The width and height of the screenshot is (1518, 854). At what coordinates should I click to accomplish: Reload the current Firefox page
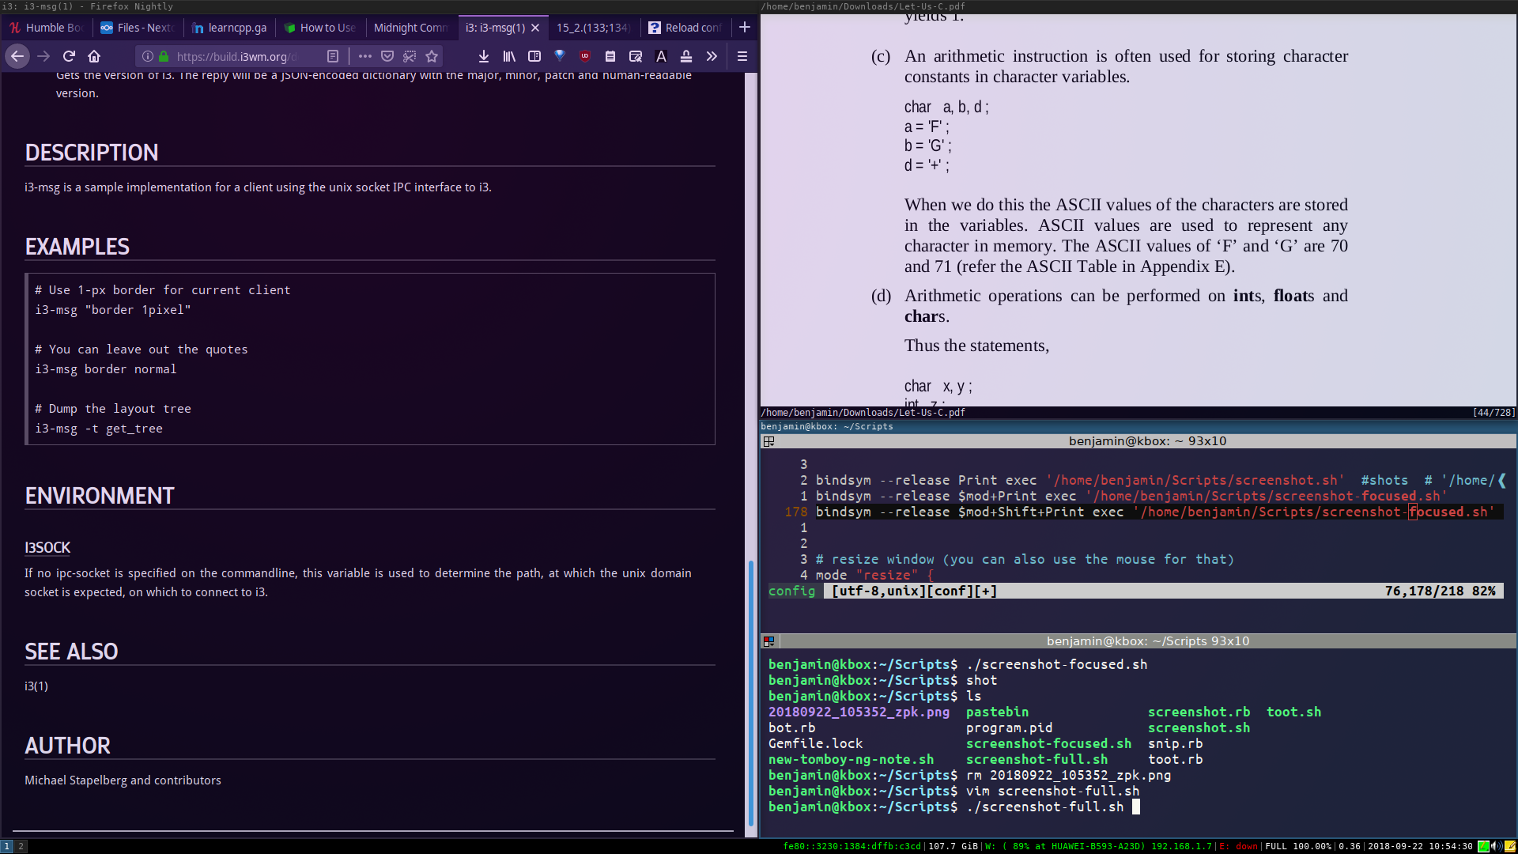coord(69,56)
